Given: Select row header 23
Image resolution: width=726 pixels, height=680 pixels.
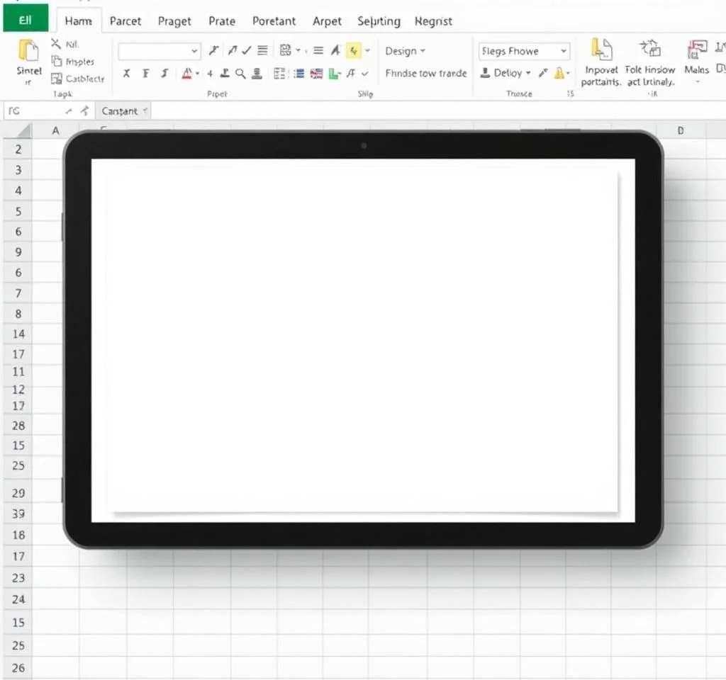Looking at the screenshot, I should click(x=18, y=578).
